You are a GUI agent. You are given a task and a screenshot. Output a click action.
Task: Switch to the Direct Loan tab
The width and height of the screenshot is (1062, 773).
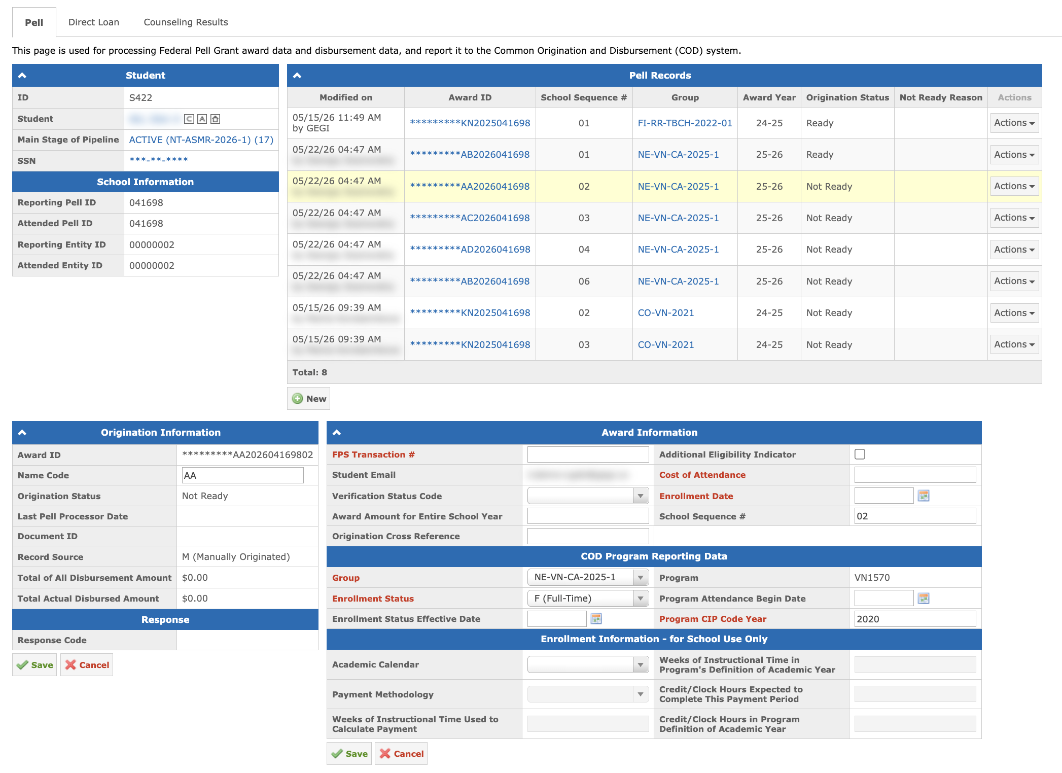[x=94, y=22]
